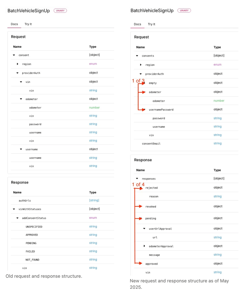
Task: Select the usernamePassword row in new Request
Action: pos(186,110)
